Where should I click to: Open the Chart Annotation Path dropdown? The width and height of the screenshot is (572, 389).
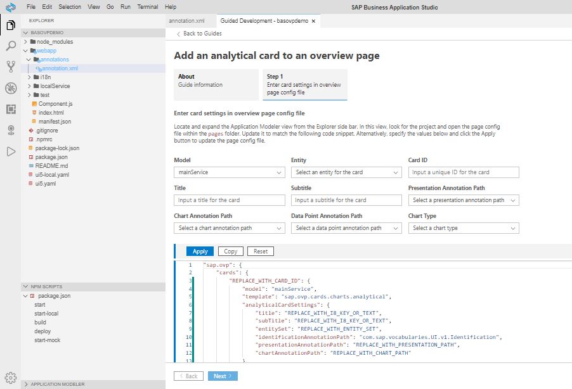pos(230,228)
